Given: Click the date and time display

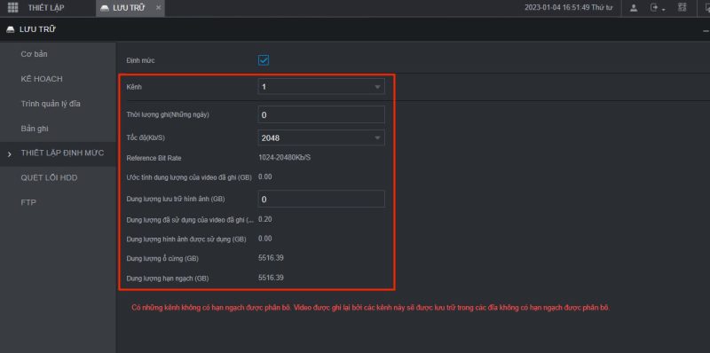Looking at the screenshot, I should (569, 8).
